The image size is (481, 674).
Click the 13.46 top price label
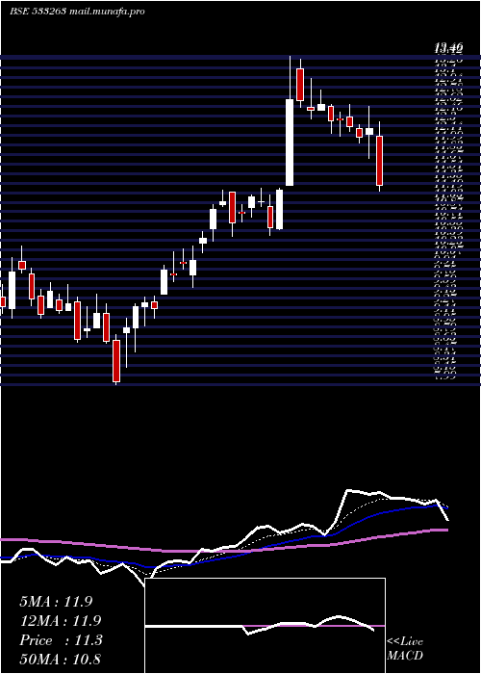pyautogui.click(x=449, y=48)
